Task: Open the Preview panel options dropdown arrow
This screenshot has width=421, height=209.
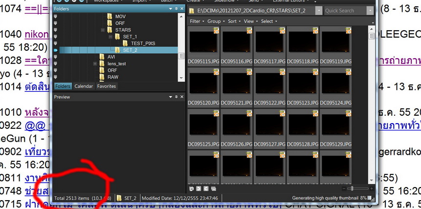Action: pos(171,97)
